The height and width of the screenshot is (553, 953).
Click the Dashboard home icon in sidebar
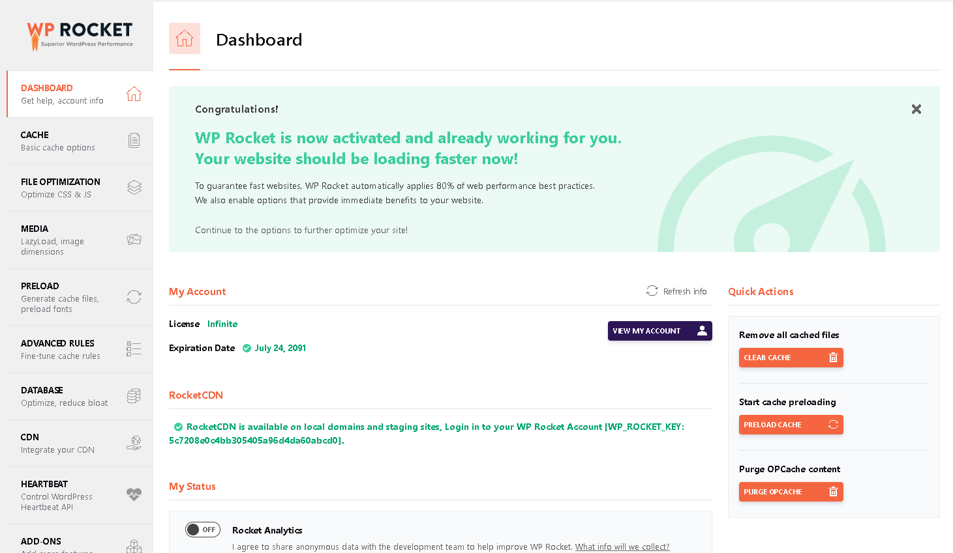(134, 94)
